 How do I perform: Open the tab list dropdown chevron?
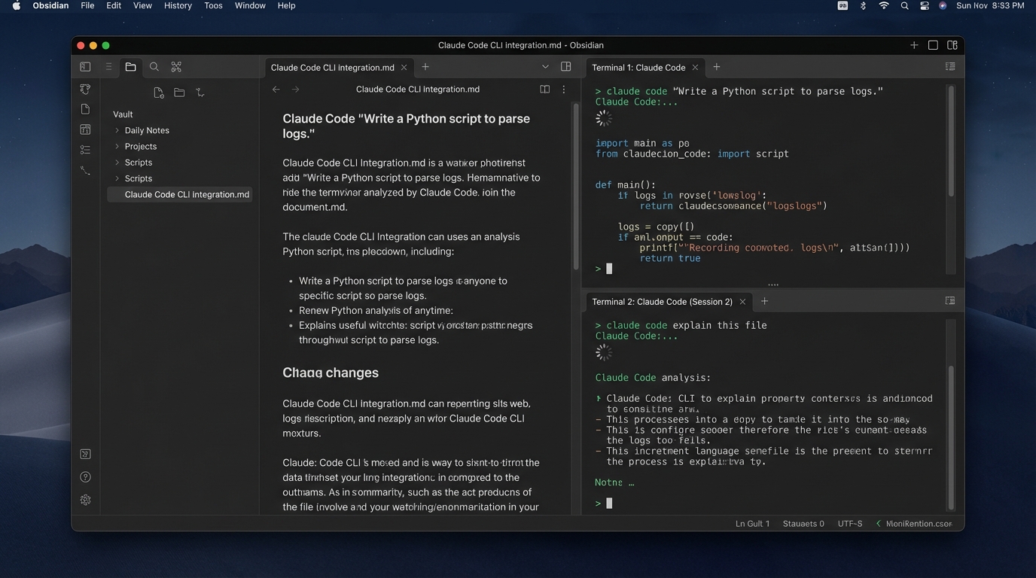tap(545, 67)
